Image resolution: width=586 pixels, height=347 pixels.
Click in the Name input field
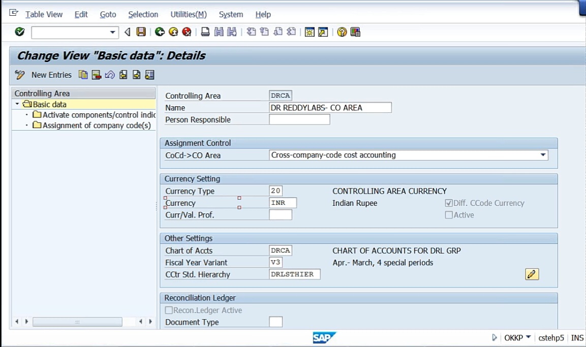pos(330,108)
